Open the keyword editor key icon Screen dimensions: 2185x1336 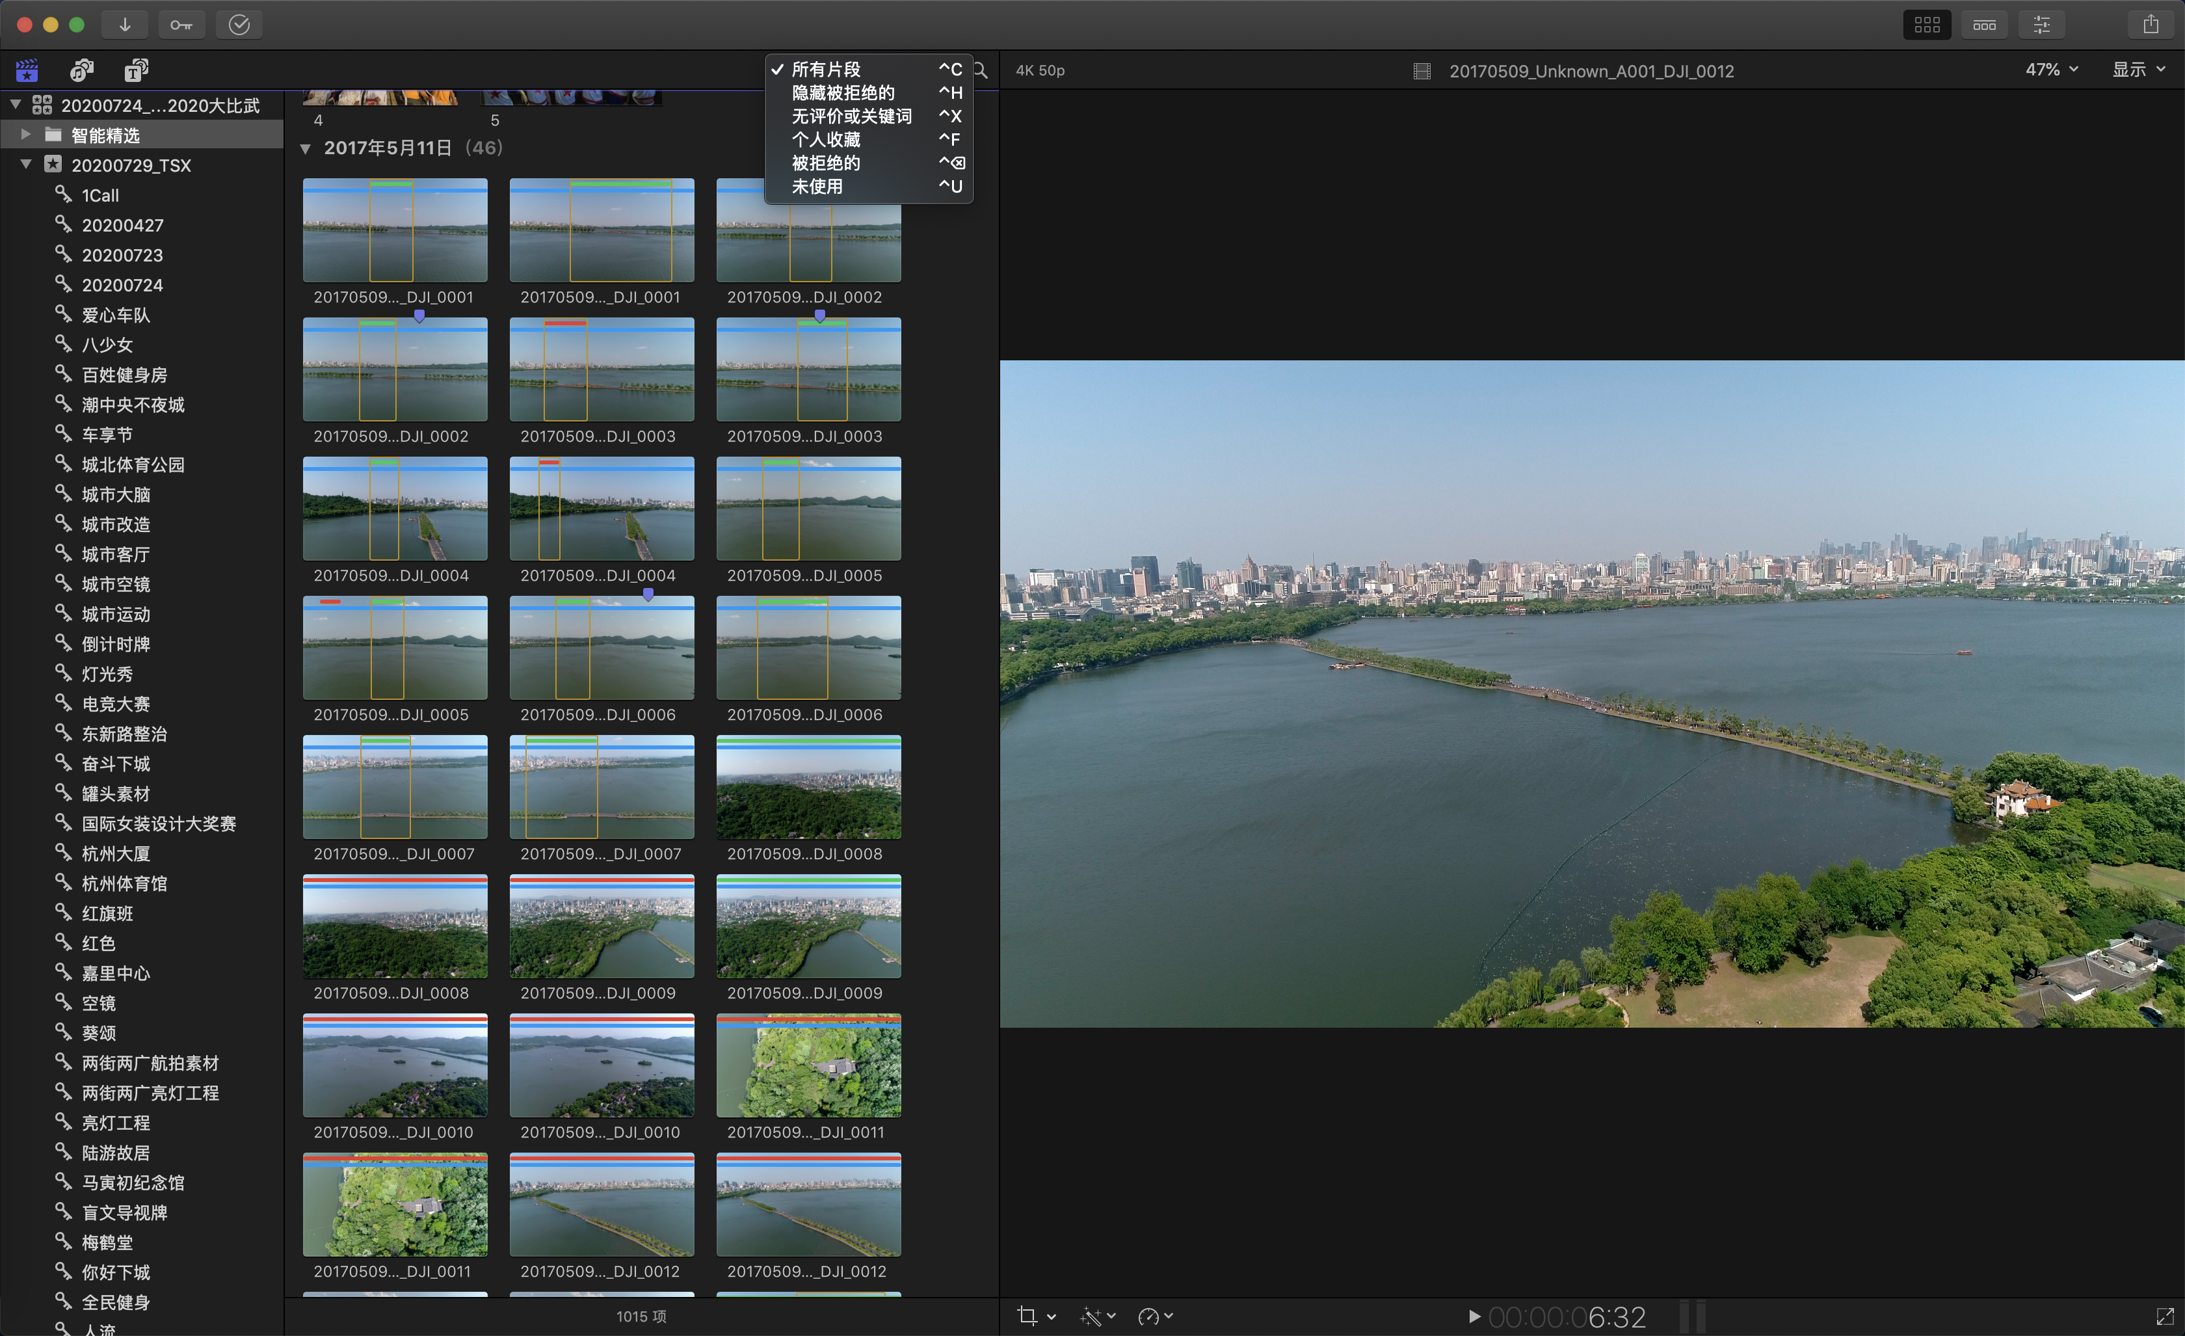(181, 25)
